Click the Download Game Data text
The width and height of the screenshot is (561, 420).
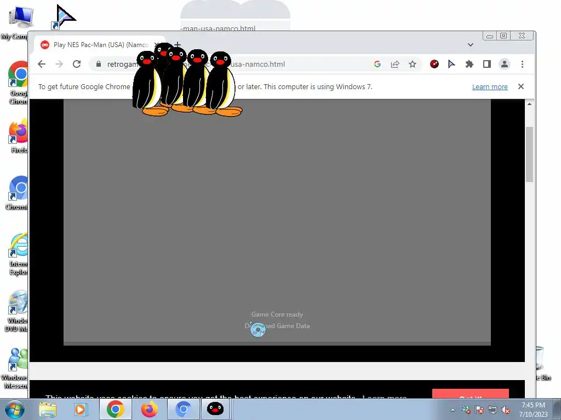pyautogui.click(x=277, y=326)
